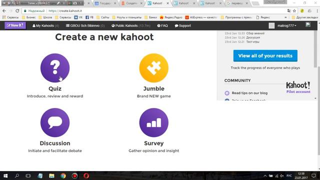This screenshot has height=180, width=320.
Task: Open Chrome from the taskbar
Action: tap(63, 175)
